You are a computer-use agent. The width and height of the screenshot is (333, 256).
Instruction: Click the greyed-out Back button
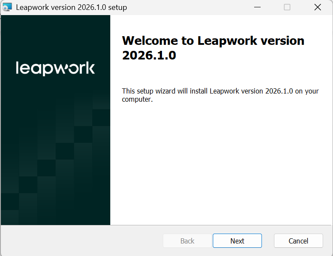coord(187,241)
